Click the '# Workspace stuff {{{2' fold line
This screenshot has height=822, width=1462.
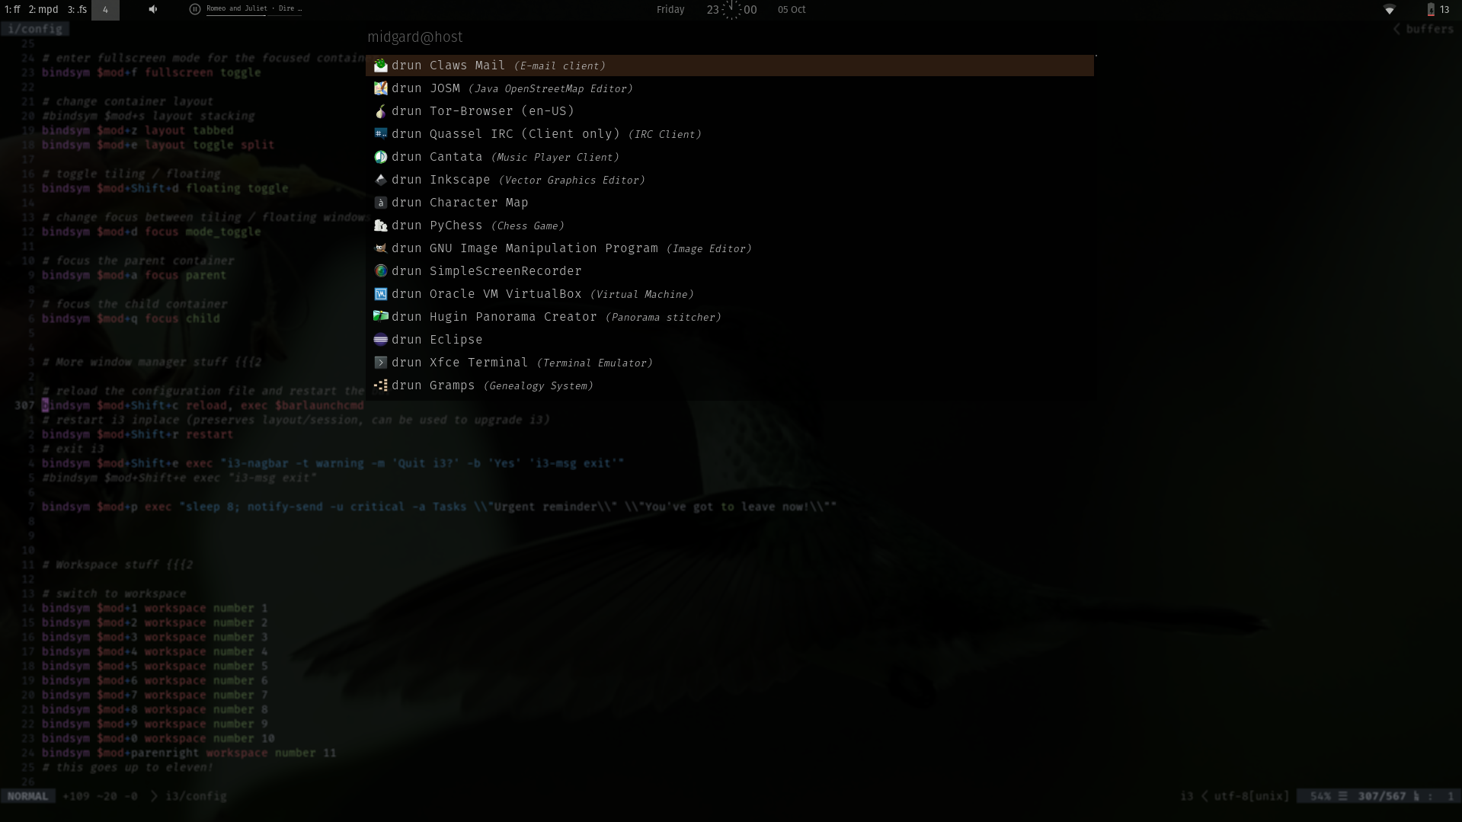(117, 565)
